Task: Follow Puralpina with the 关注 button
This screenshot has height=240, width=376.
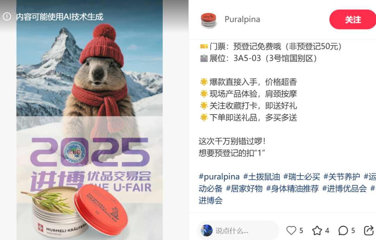Action: 353,19
